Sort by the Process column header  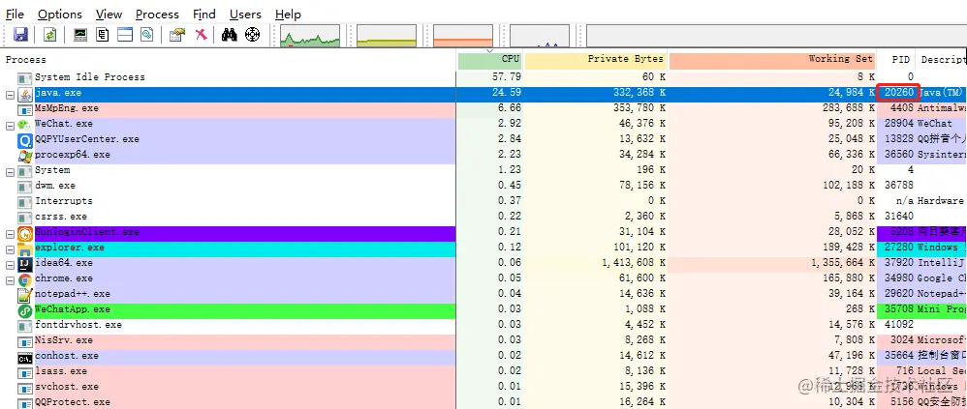(228, 60)
